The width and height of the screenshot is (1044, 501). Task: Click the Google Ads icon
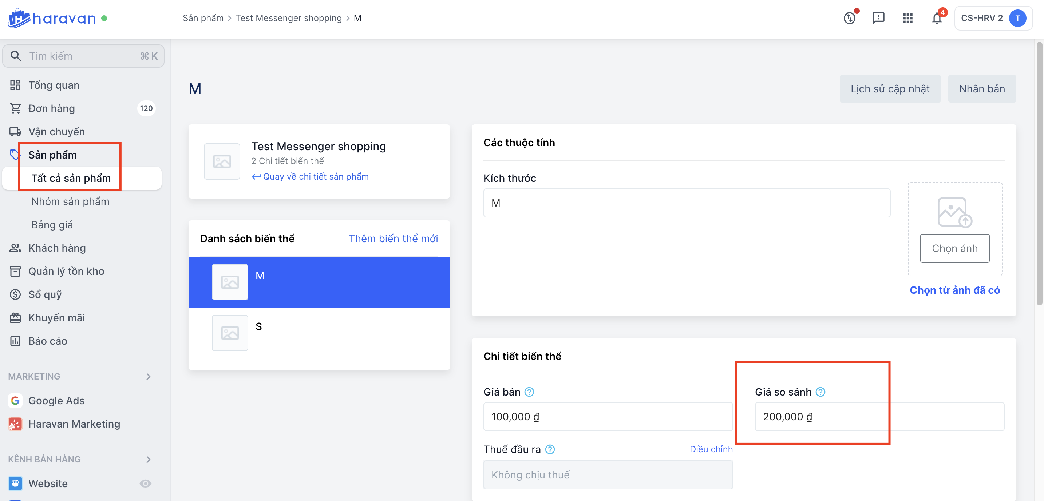click(x=15, y=400)
